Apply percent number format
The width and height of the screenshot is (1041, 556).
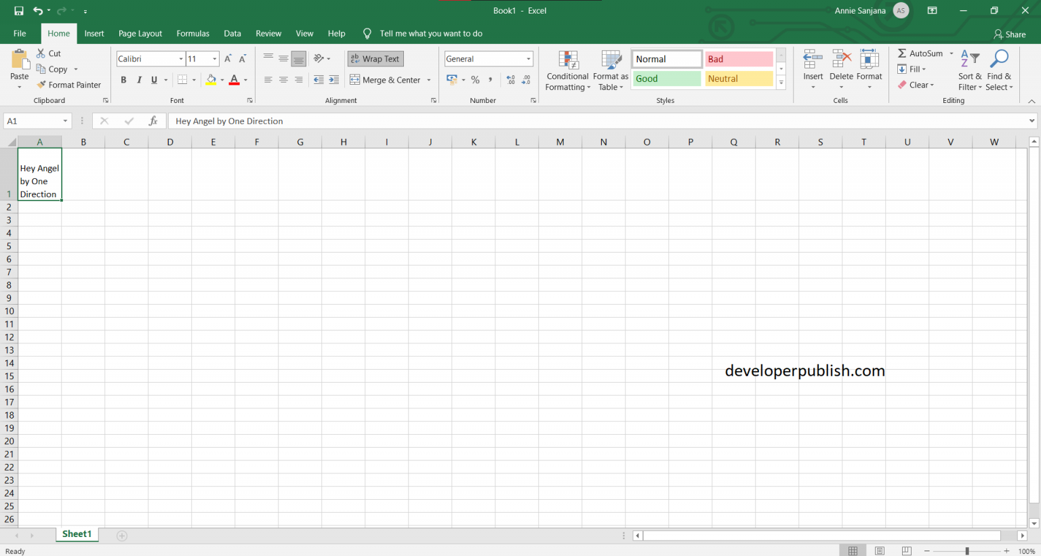click(x=475, y=79)
